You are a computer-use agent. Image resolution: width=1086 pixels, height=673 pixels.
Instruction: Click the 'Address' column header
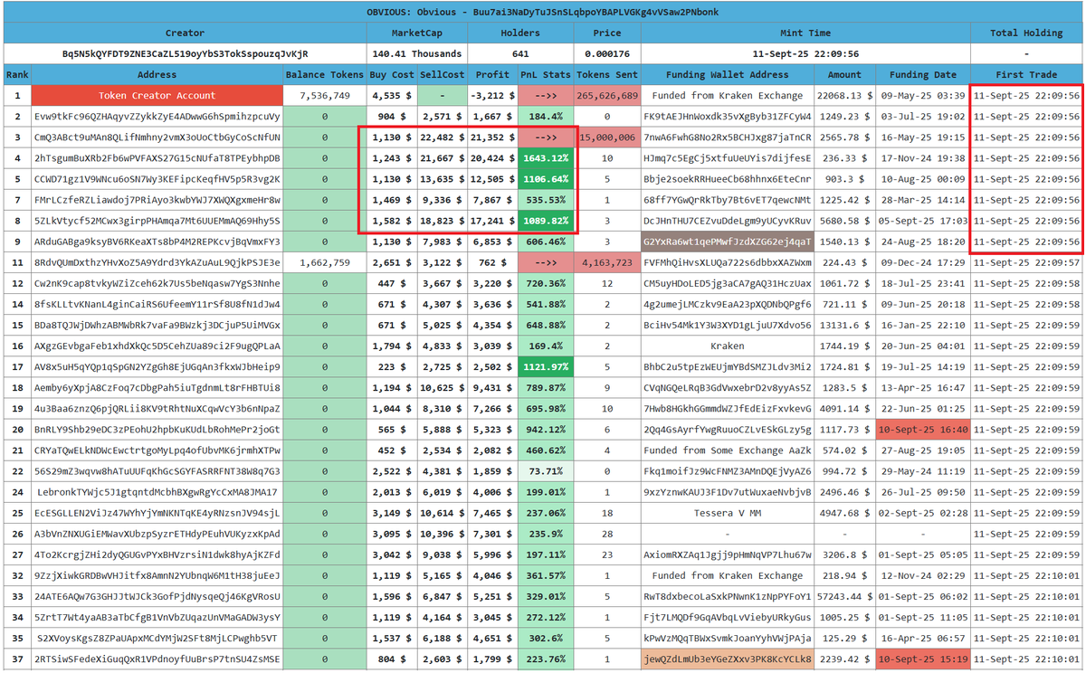point(157,74)
